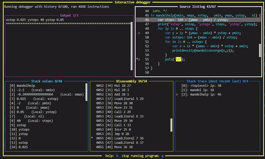Screen dimensions: 265x159
Task: Select stack value [9] xstep
Action: pos(18,125)
